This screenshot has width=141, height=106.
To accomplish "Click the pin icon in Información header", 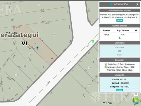I will (x=111, y=4).
